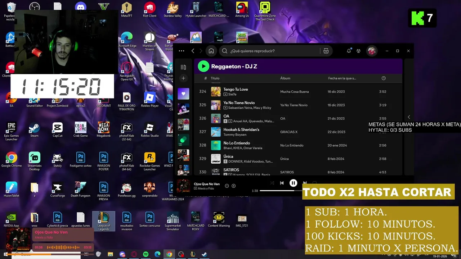Play the Reggaeton - DJ Z playlist
The width and height of the screenshot is (461, 259).
click(203, 66)
